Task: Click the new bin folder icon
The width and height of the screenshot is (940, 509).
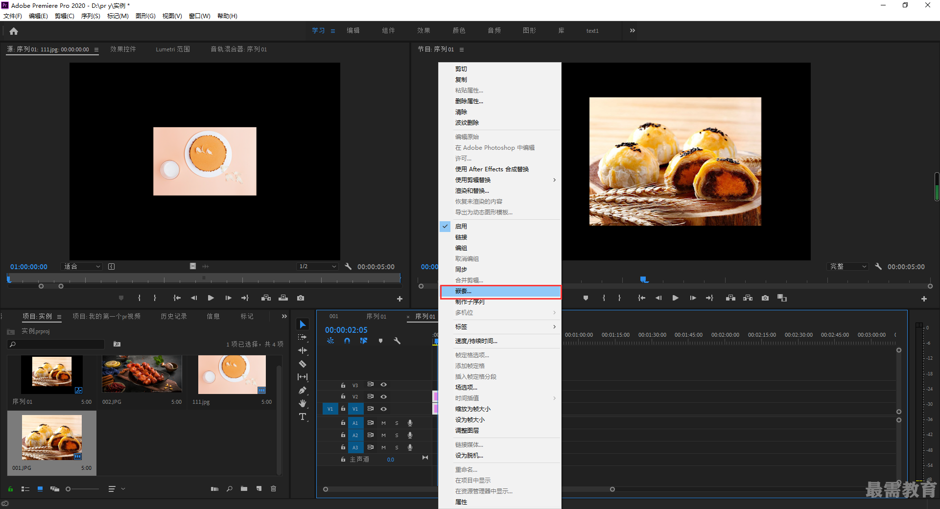Action: click(244, 488)
